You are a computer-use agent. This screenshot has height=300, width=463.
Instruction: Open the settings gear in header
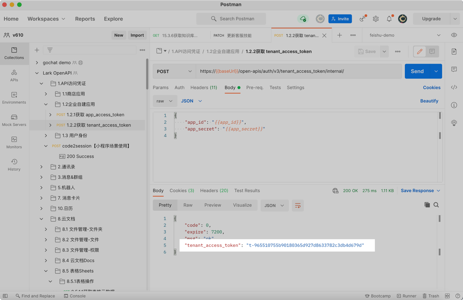376,19
